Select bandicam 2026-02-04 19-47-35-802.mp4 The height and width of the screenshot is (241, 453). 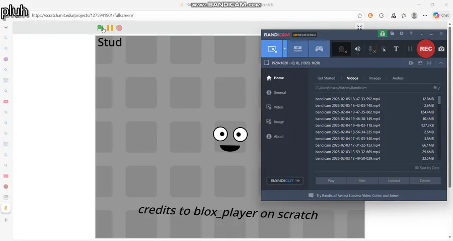[x=374, y=112]
